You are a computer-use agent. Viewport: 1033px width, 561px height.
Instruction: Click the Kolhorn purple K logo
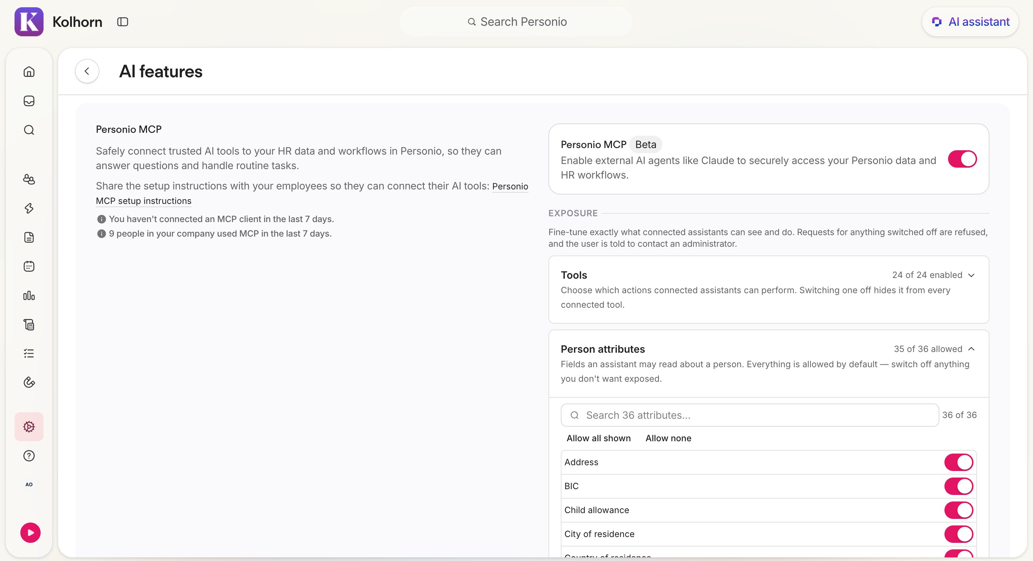[x=29, y=22]
